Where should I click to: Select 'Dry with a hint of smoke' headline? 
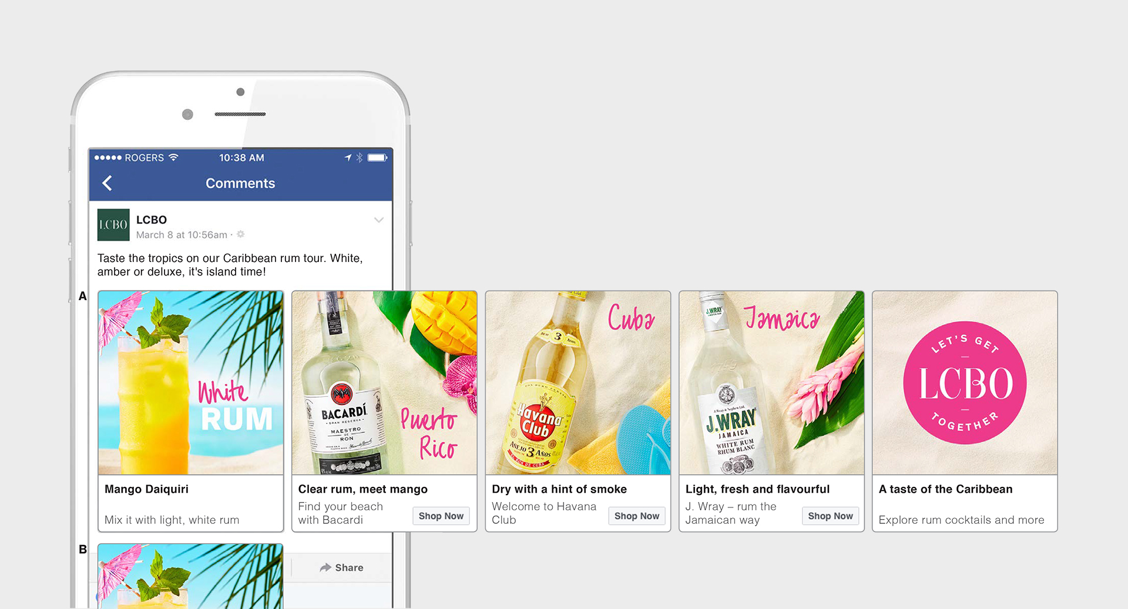[x=559, y=489]
